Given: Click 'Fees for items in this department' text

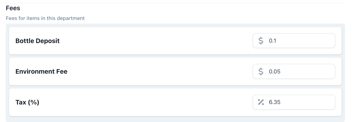Looking at the screenshot, I should [x=45, y=18].
